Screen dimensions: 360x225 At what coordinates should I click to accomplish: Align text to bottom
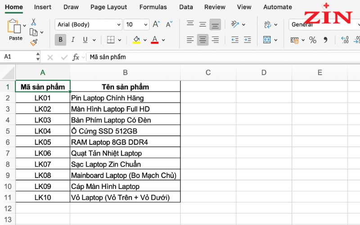215,25
